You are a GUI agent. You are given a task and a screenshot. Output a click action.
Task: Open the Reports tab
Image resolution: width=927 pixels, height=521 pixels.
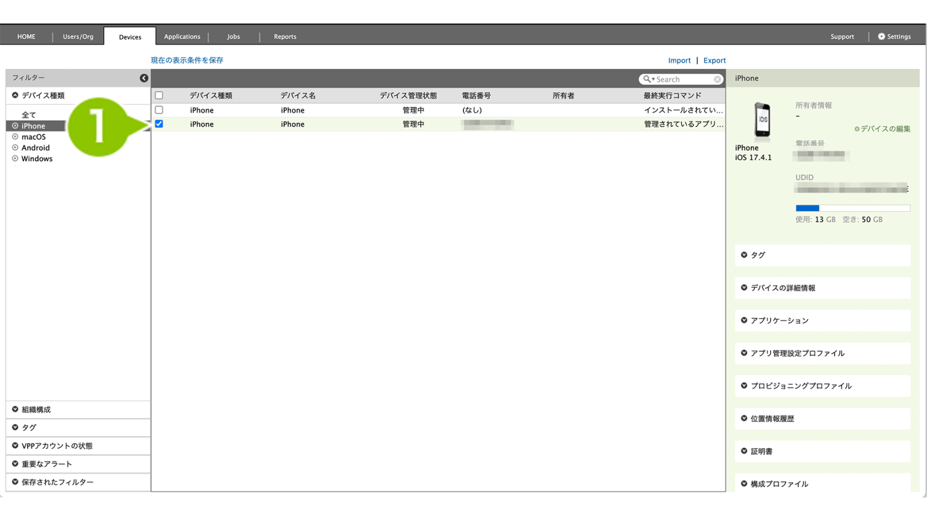(285, 37)
